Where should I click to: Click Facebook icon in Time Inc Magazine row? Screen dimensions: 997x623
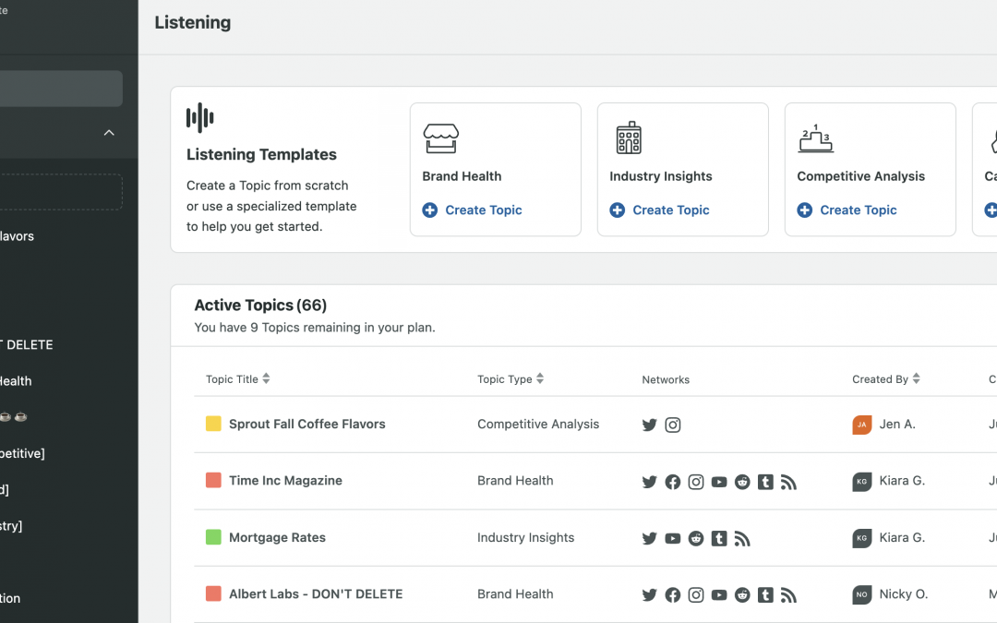point(672,482)
